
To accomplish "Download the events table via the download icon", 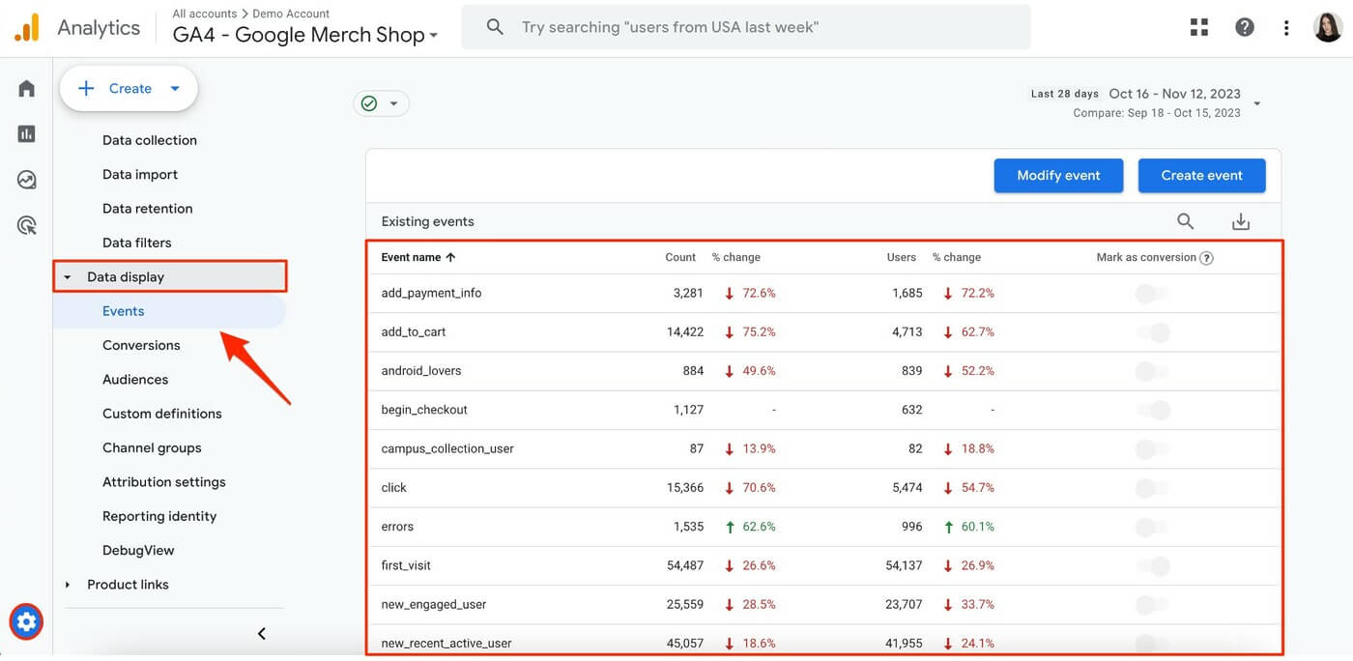I will coord(1241,221).
